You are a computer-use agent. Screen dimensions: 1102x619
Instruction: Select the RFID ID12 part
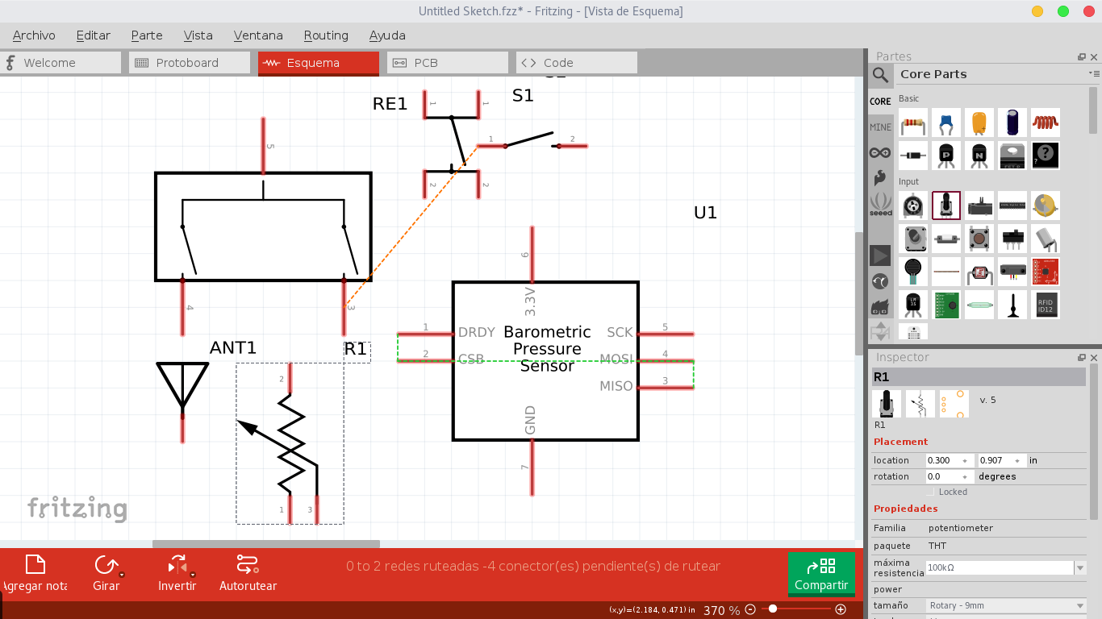click(1045, 304)
